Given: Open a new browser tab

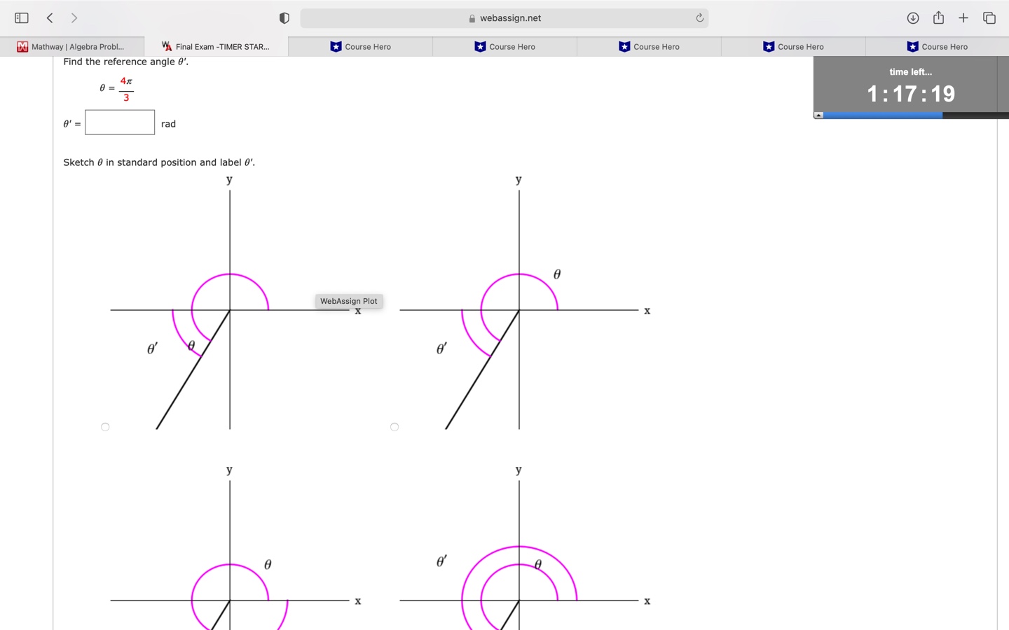Looking at the screenshot, I should [963, 17].
